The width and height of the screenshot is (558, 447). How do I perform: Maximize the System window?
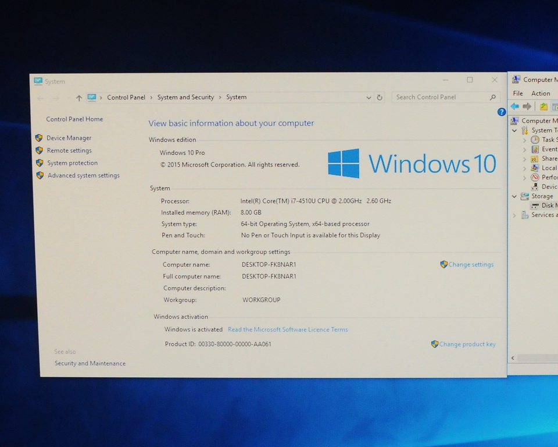pyautogui.click(x=470, y=80)
